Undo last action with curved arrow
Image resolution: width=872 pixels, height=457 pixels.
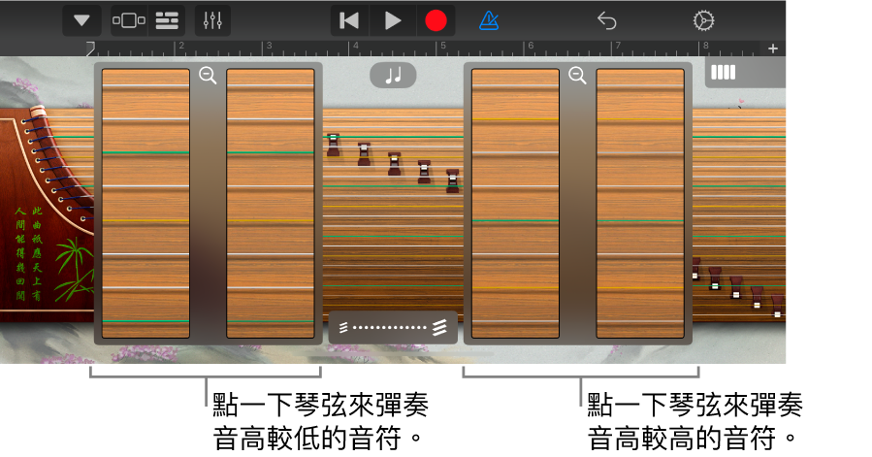[607, 21]
